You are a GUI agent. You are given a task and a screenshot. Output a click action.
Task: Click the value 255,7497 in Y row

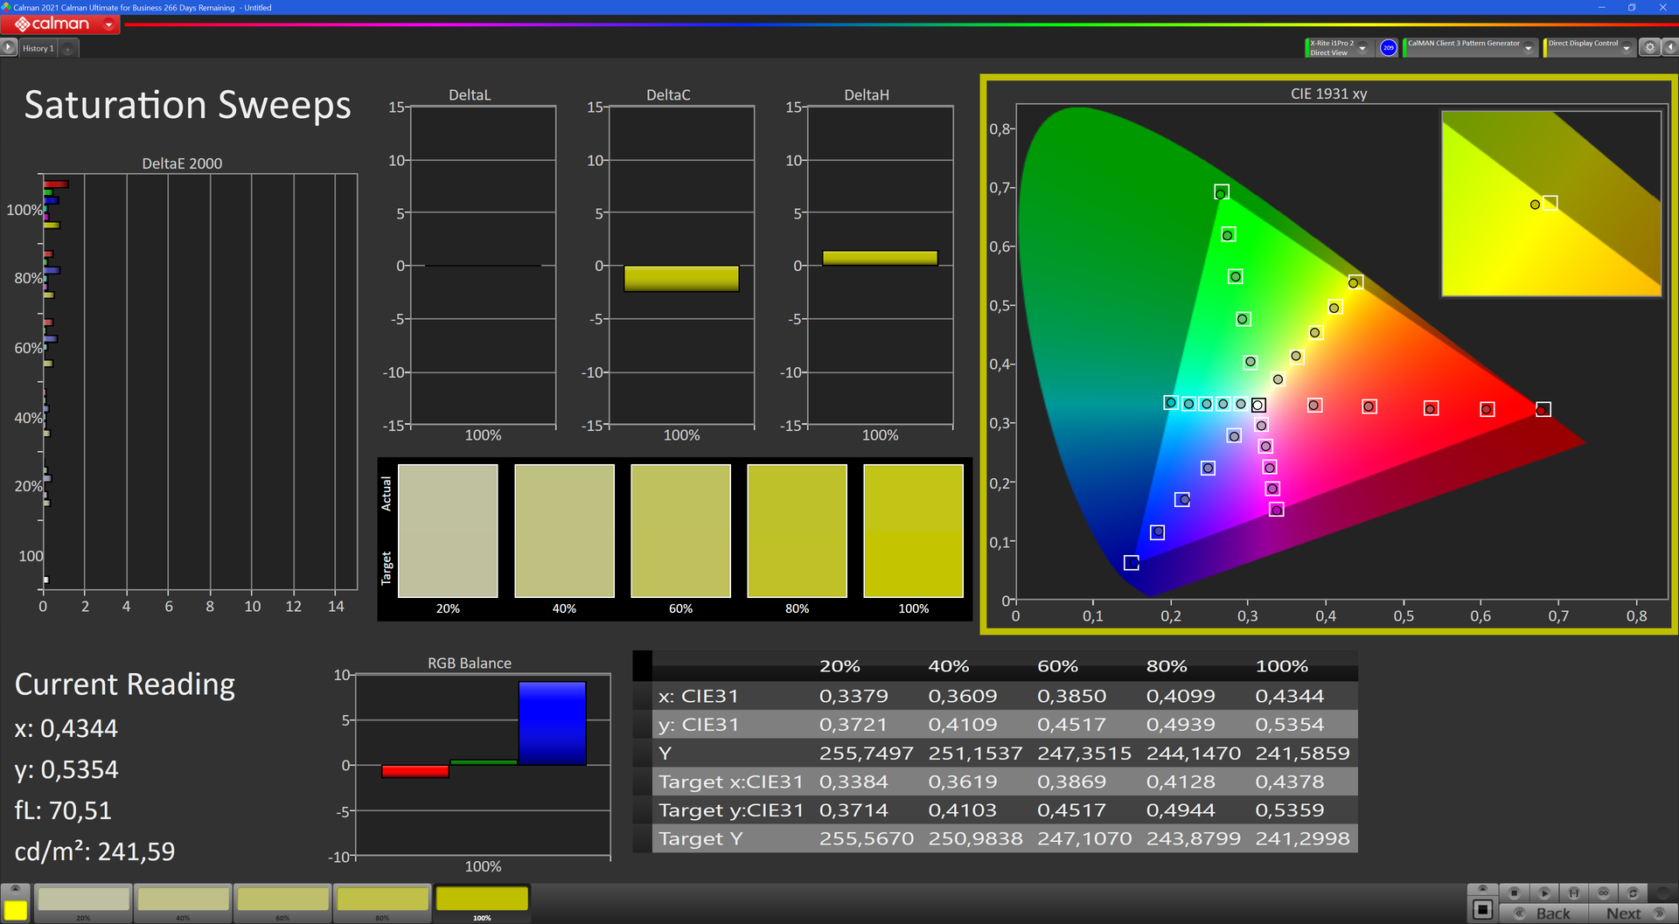[866, 753]
